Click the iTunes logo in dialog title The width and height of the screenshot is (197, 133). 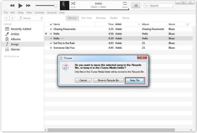61,58
